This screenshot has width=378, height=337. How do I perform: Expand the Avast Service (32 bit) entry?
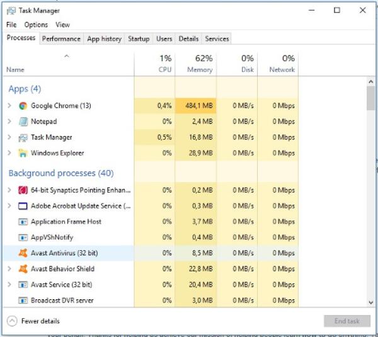point(9,285)
